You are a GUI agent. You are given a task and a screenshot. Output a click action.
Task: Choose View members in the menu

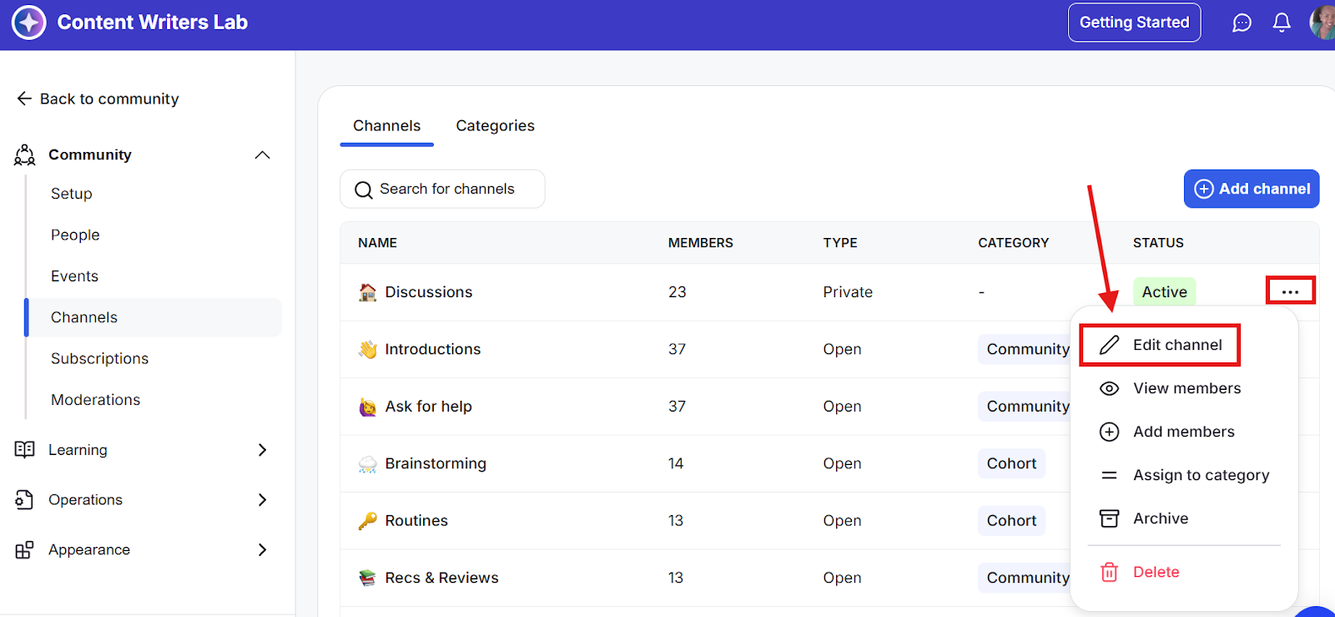[1186, 388]
